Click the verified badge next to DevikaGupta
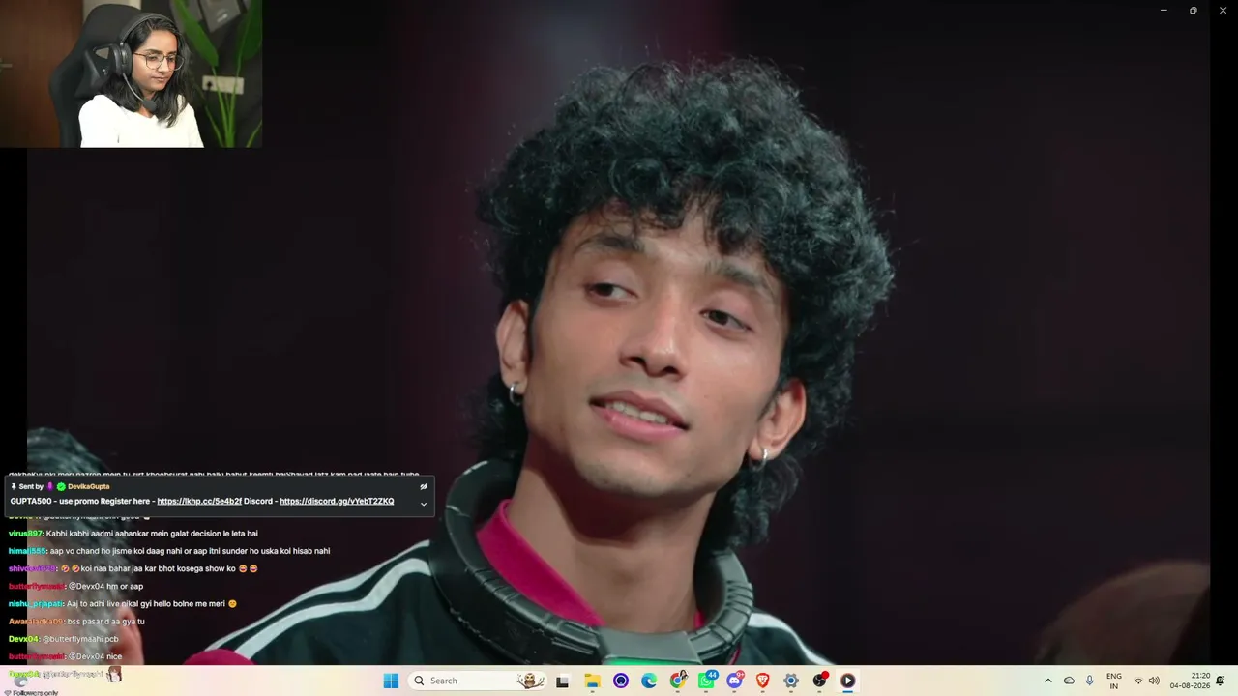The image size is (1238, 696). (x=61, y=486)
